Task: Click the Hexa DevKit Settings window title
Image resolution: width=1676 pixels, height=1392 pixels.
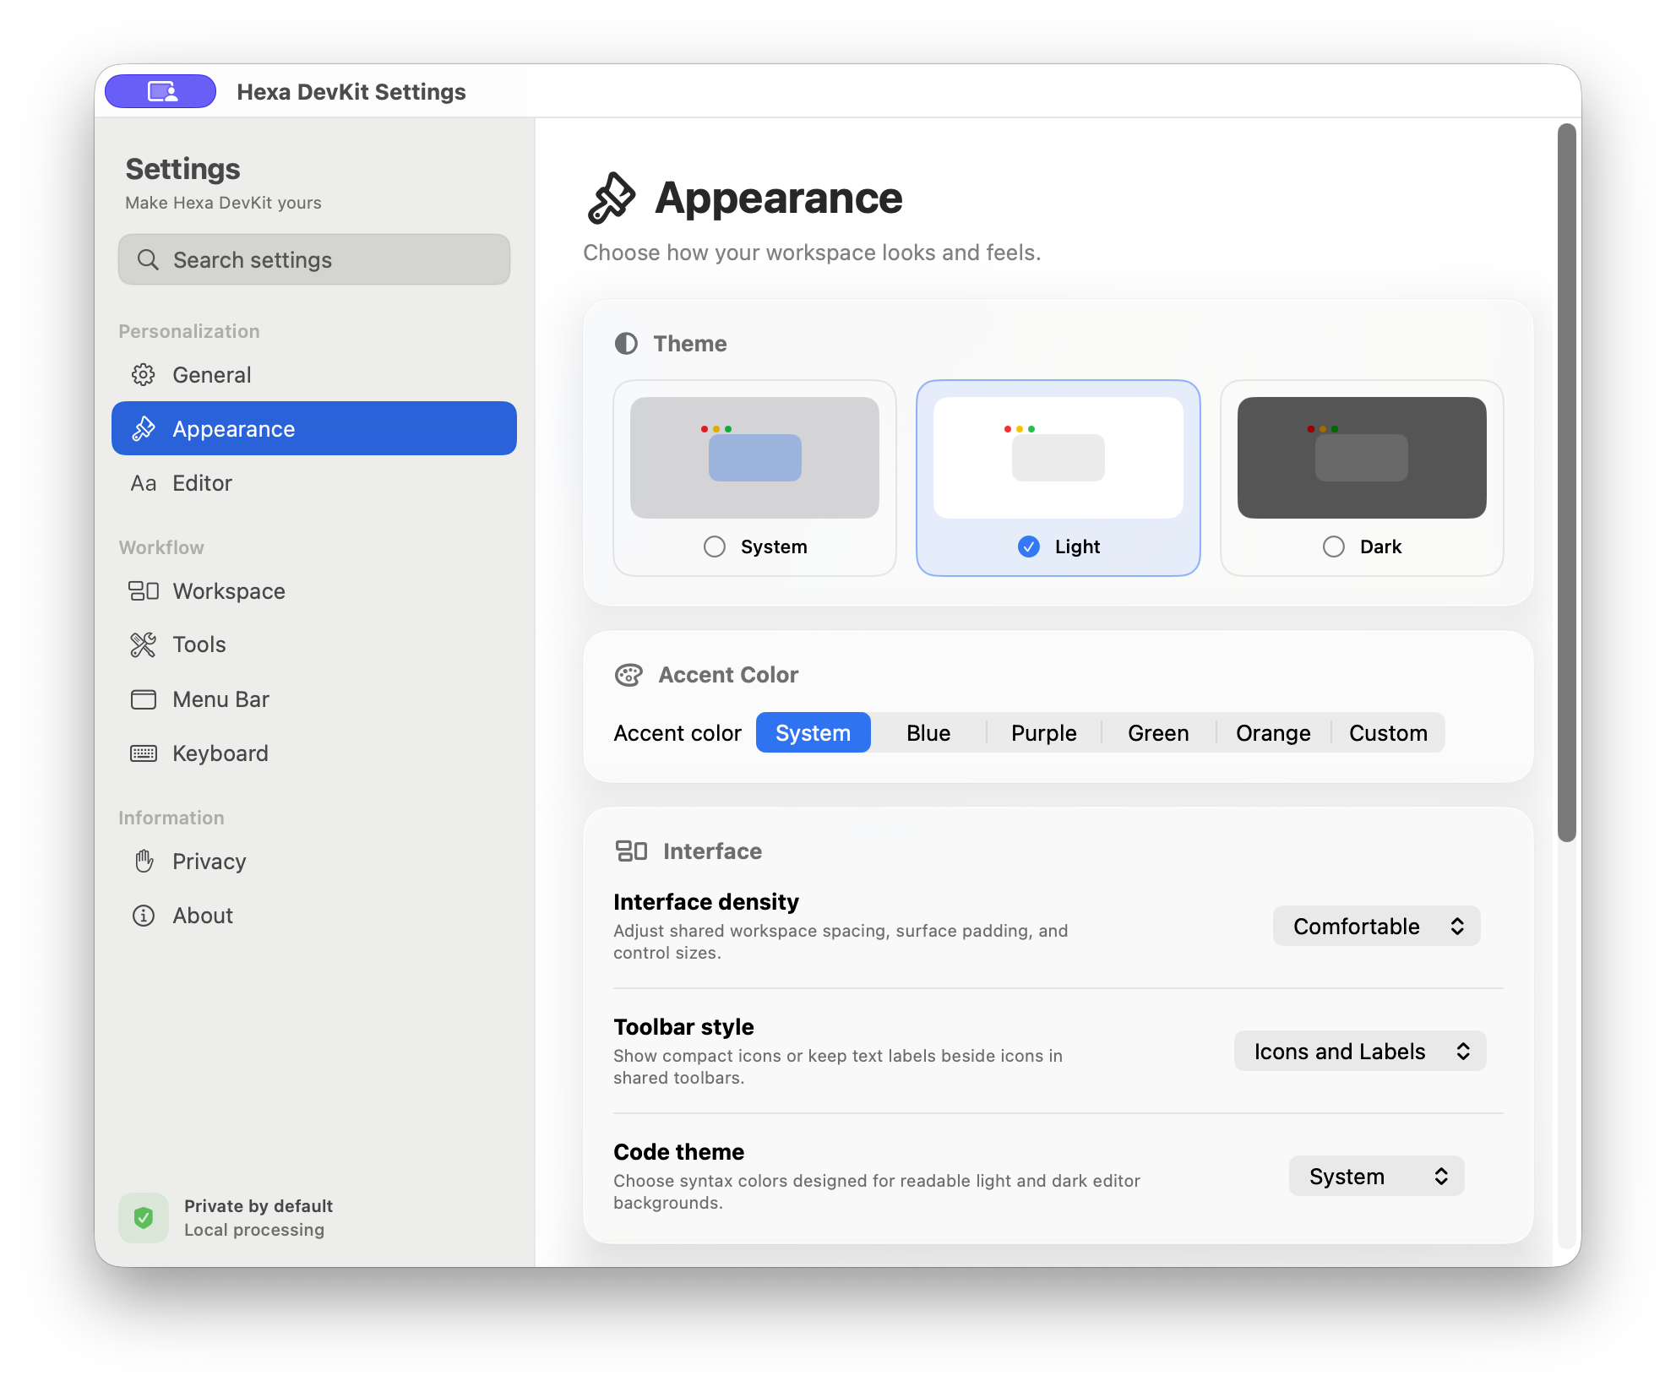Action: [351, 92]
